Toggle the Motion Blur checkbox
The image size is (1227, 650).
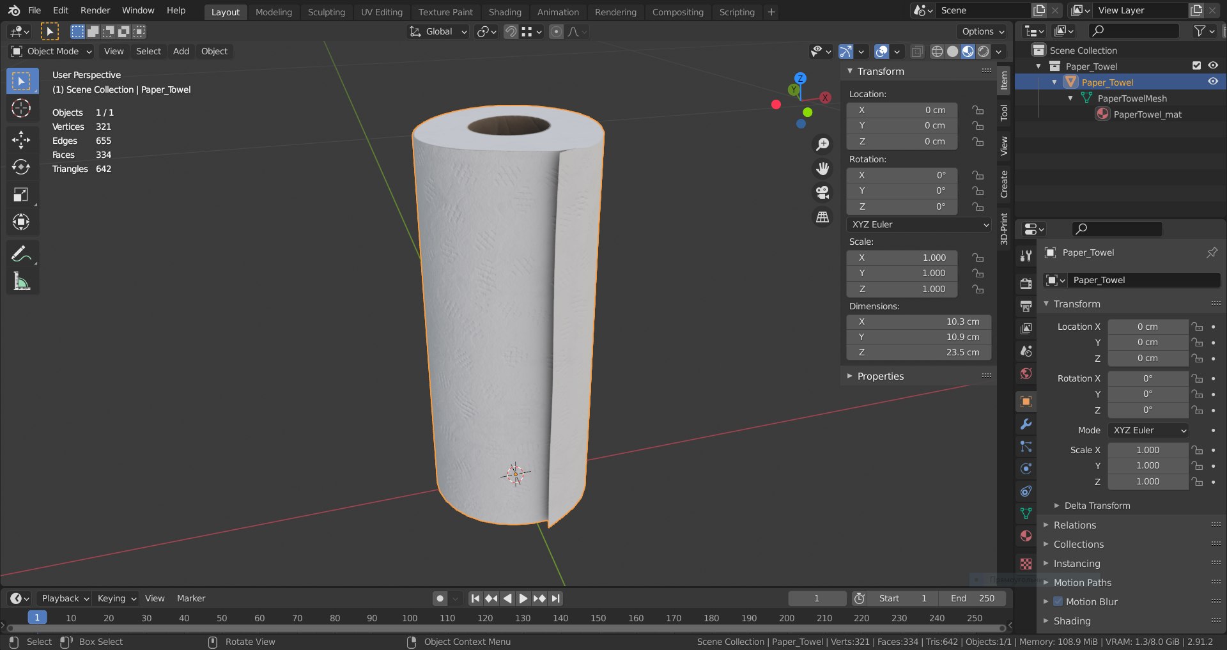[1058, 601]
